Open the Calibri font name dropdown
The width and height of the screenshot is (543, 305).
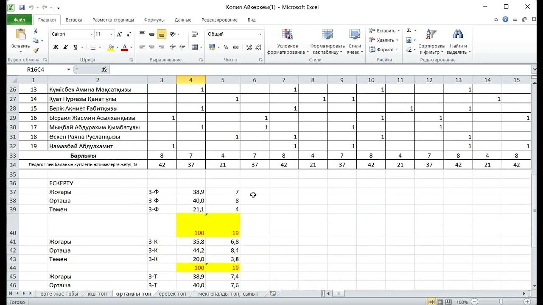click(x=91, y=34)
